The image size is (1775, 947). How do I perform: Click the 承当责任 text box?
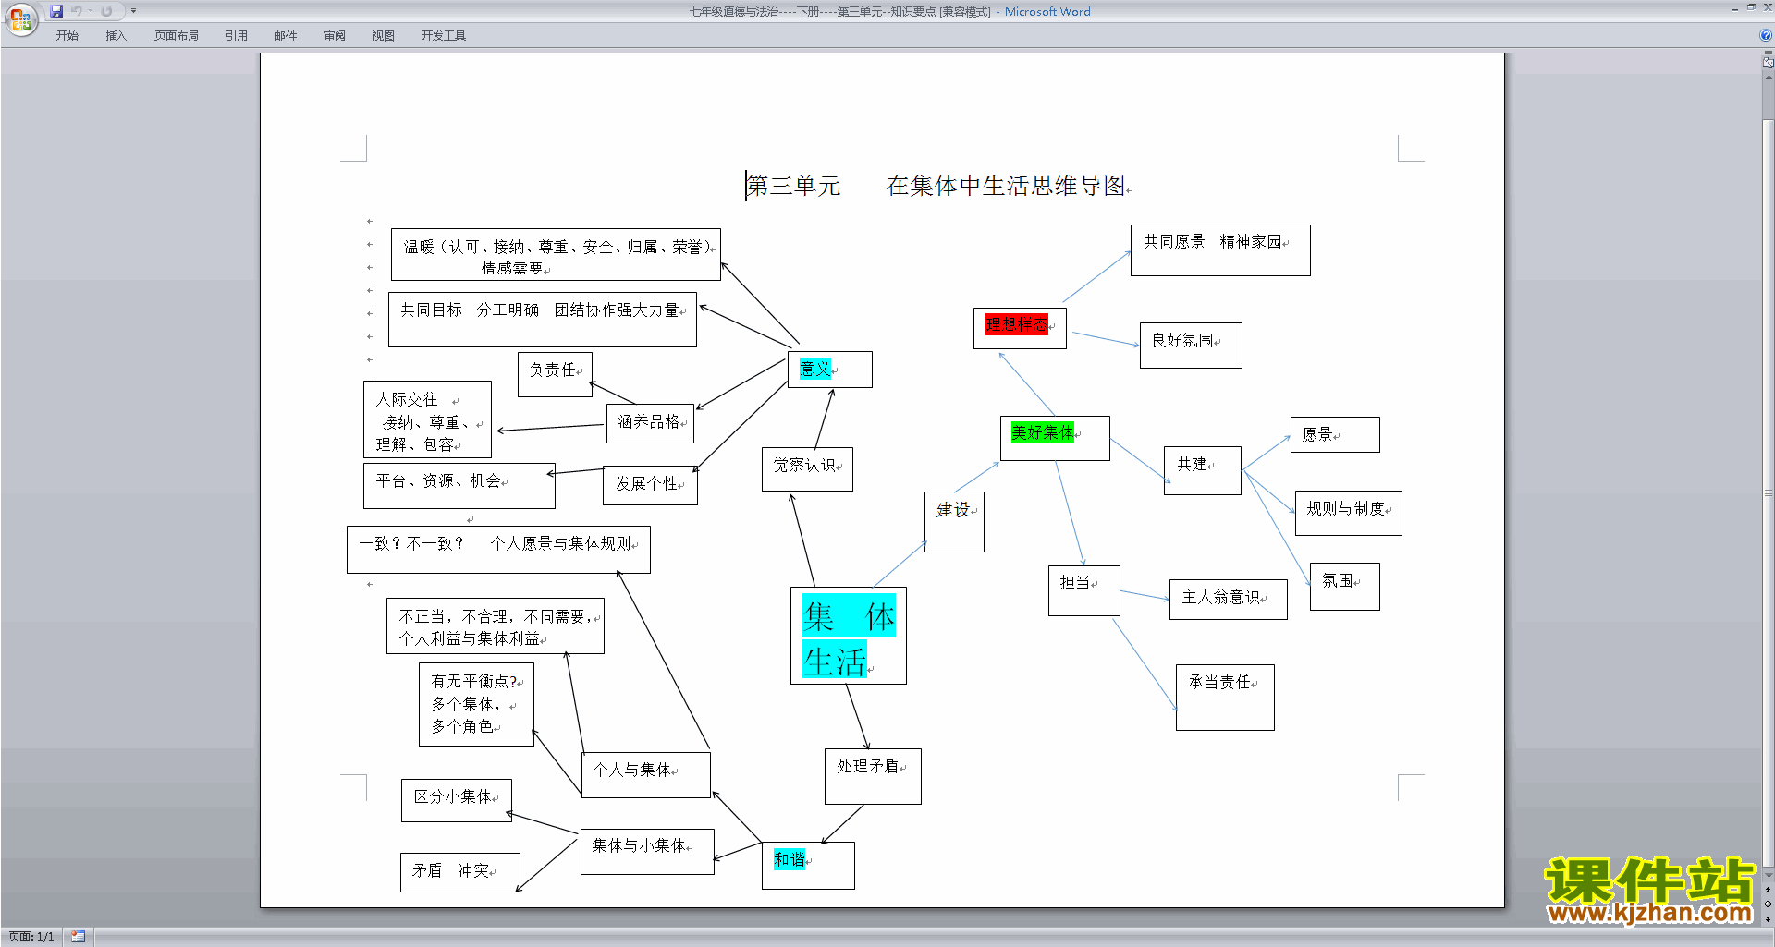(x=1225, y=698)
